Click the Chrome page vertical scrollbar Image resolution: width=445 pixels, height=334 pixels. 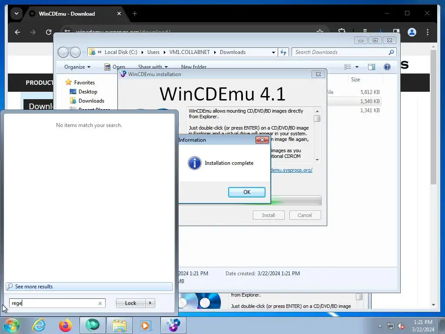pos(433,117)
